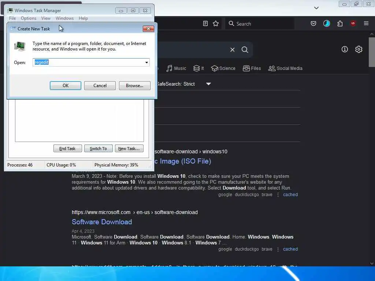Select the Music search category

176,68
